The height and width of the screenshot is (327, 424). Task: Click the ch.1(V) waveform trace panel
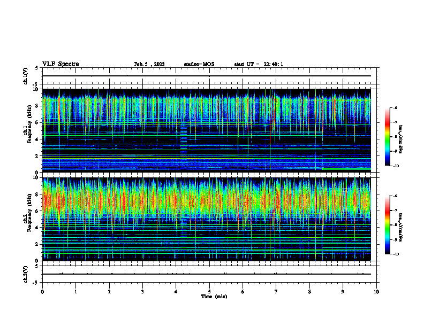209,76
